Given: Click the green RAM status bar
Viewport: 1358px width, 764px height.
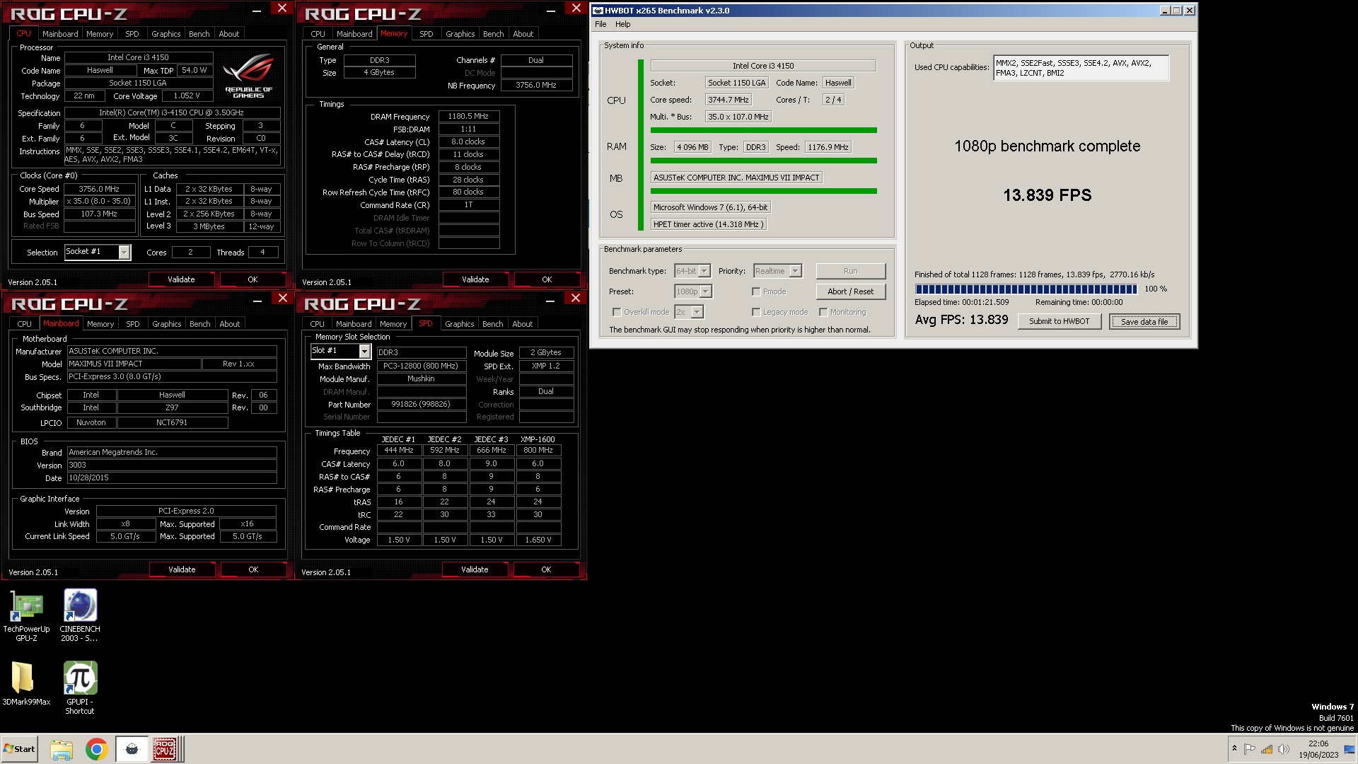Looking at the screenshot, I should coord(763,161).
